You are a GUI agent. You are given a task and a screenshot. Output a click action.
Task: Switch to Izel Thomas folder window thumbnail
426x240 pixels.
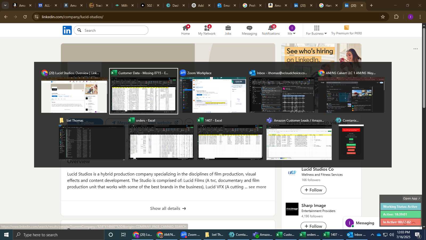pyautogui.click(x=92, y=139)
